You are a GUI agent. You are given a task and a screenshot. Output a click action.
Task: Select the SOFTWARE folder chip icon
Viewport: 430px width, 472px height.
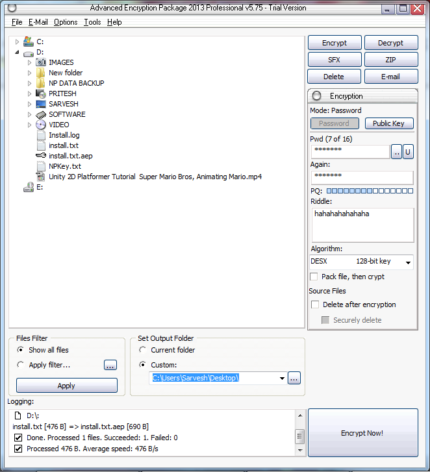[41, 114]
